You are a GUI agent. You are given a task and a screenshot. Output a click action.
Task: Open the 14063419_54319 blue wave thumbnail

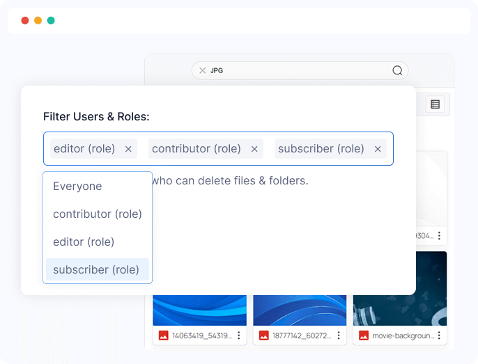200,310
